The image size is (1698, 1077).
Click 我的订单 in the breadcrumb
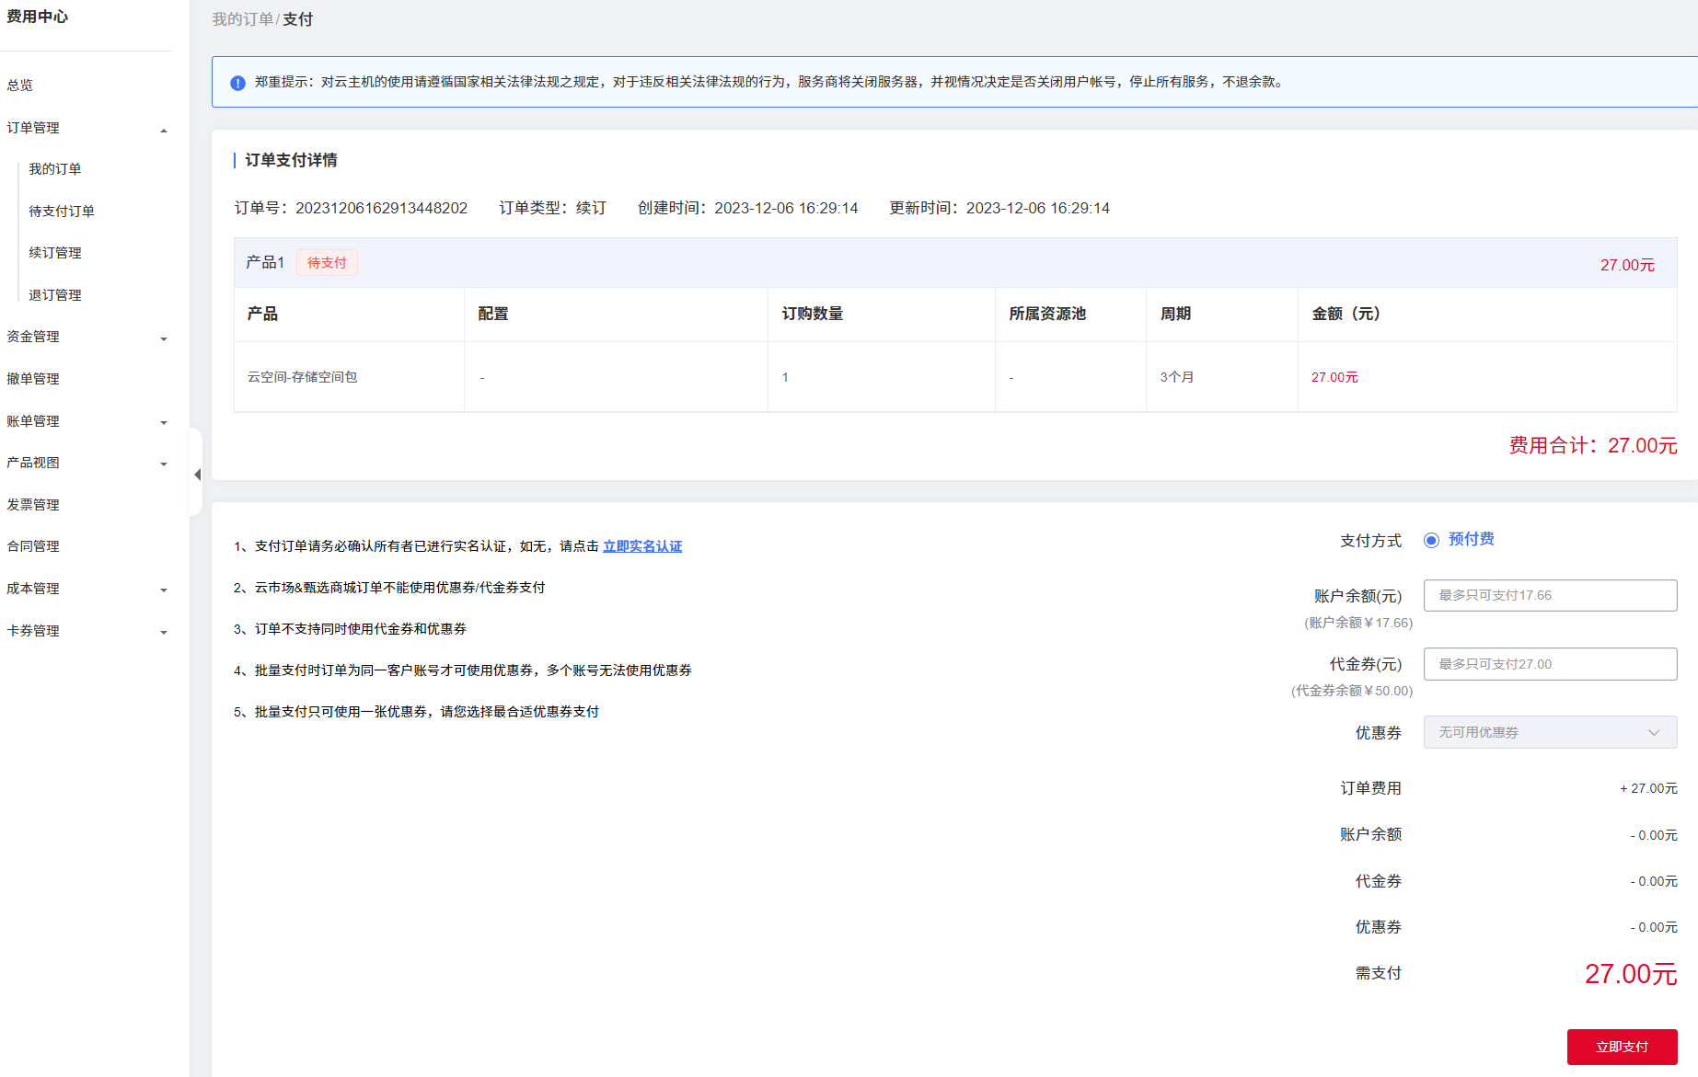coord(242,19)
